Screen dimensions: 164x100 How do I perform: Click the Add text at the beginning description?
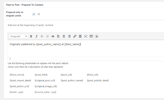click(31, 25)
